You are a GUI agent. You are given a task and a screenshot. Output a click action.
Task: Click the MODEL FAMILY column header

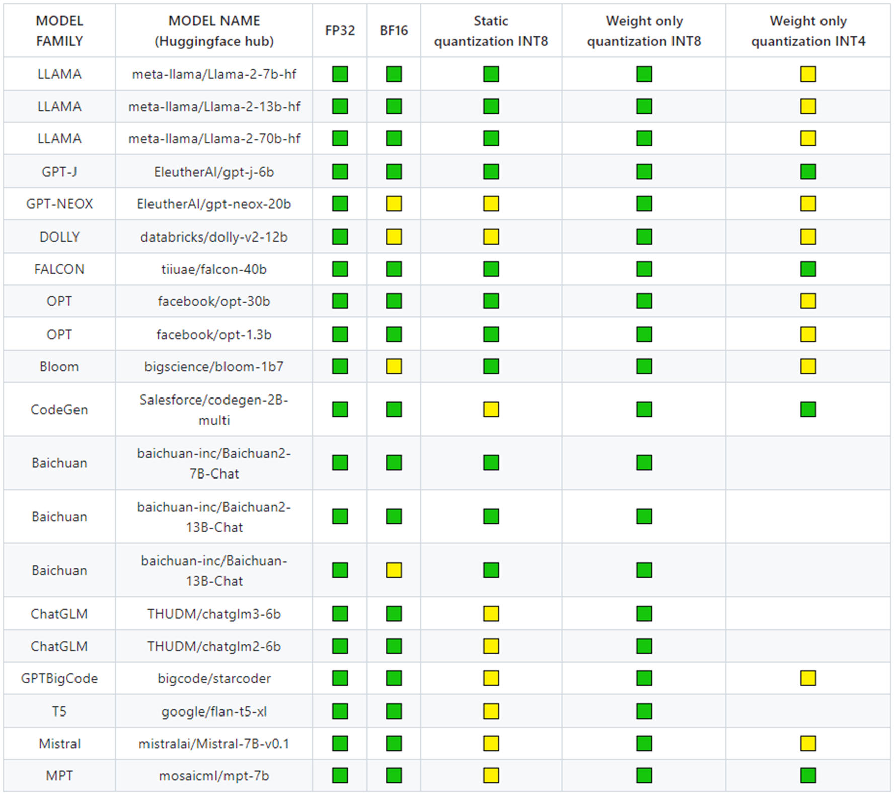click(59, 31)
